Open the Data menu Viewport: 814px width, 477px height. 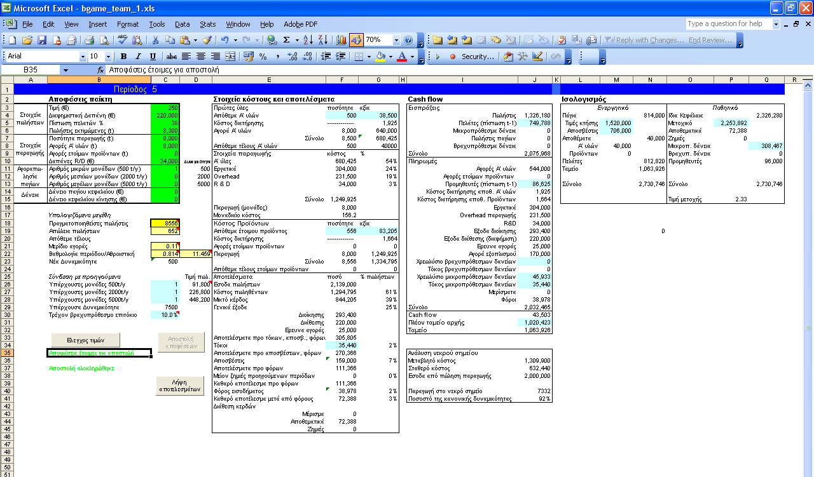183,24
